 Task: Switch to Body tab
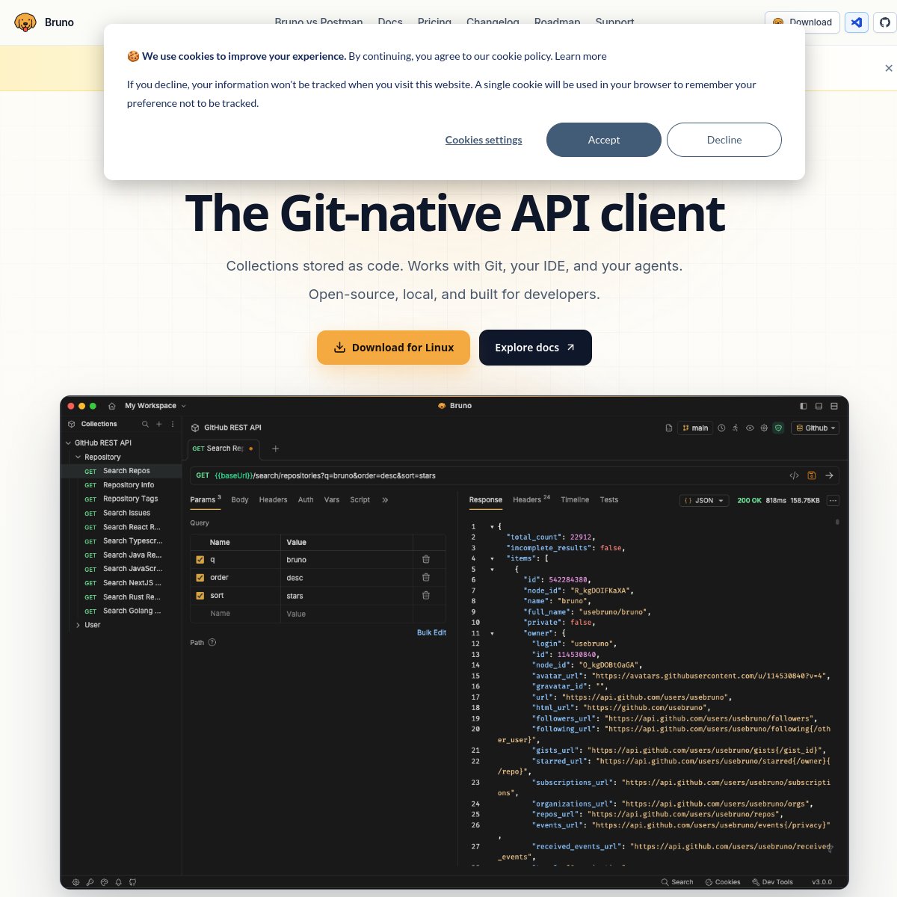click(240, 500)
